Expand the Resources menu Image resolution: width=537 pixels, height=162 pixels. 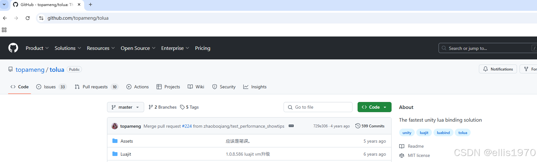[x=101, y=48]
